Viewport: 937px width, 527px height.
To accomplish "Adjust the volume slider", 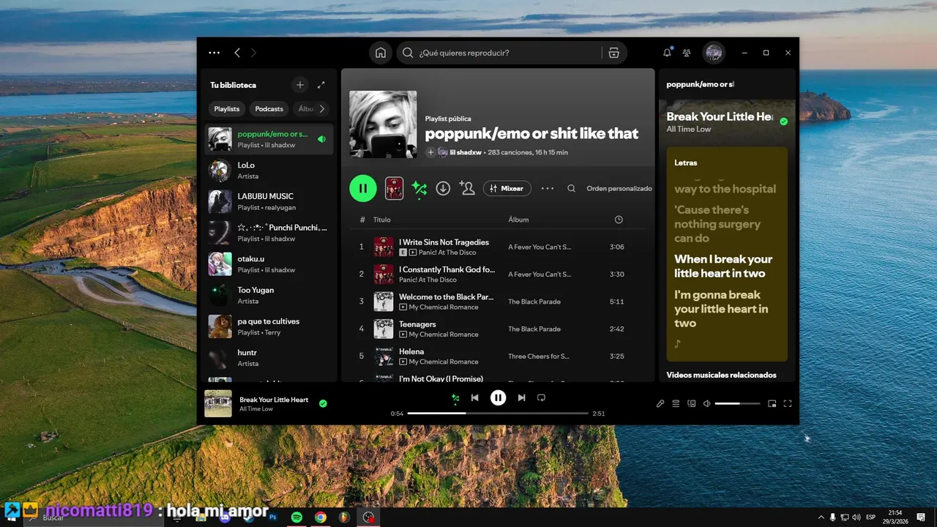I will (x=738, y=403).
